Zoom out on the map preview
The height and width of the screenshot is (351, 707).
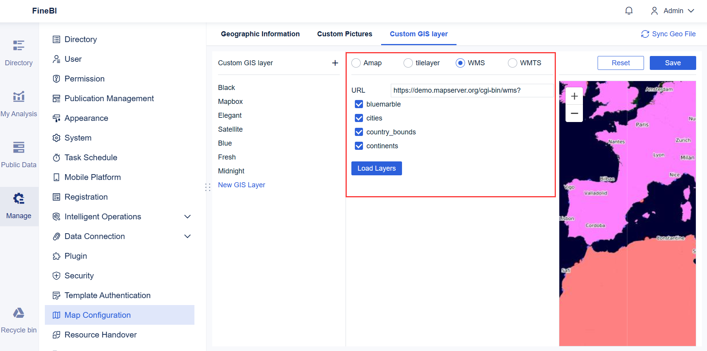pyautogui.click(x=574, y=114)
